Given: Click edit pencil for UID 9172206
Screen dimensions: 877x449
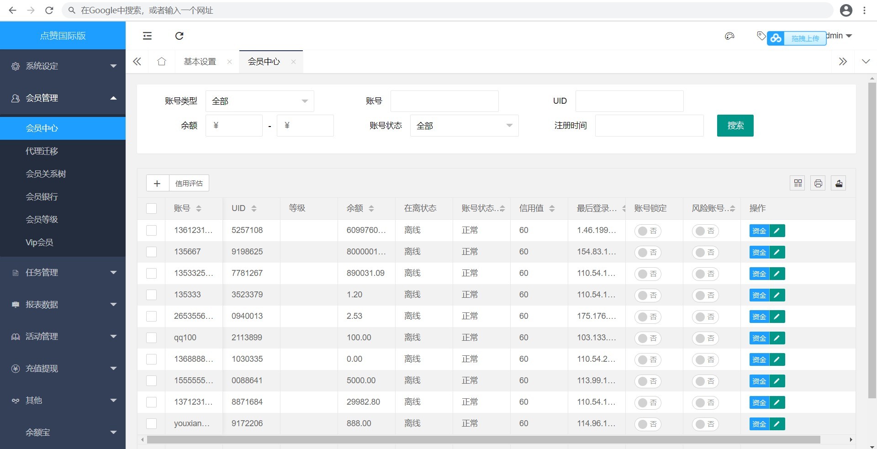Looking at the screenshot, I should tap(777, 424).
